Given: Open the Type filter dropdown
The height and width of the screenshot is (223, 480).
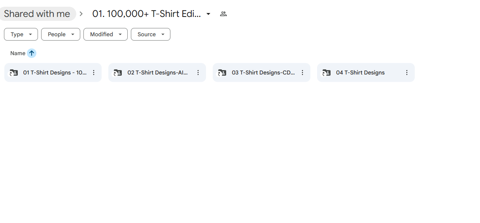Looking at the screenshot, I should (21, 34).
